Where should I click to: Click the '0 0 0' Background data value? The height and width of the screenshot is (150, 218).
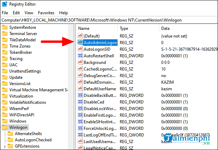click(165, 62)
